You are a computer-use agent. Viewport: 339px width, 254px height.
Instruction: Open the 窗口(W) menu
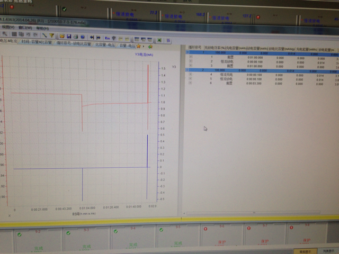point(25,28)
